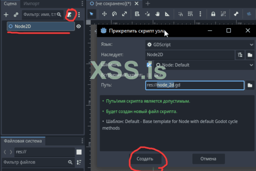Click the group selected nodes icon
256x171 pixels.
pyautogui.click(x=223, y=14)
